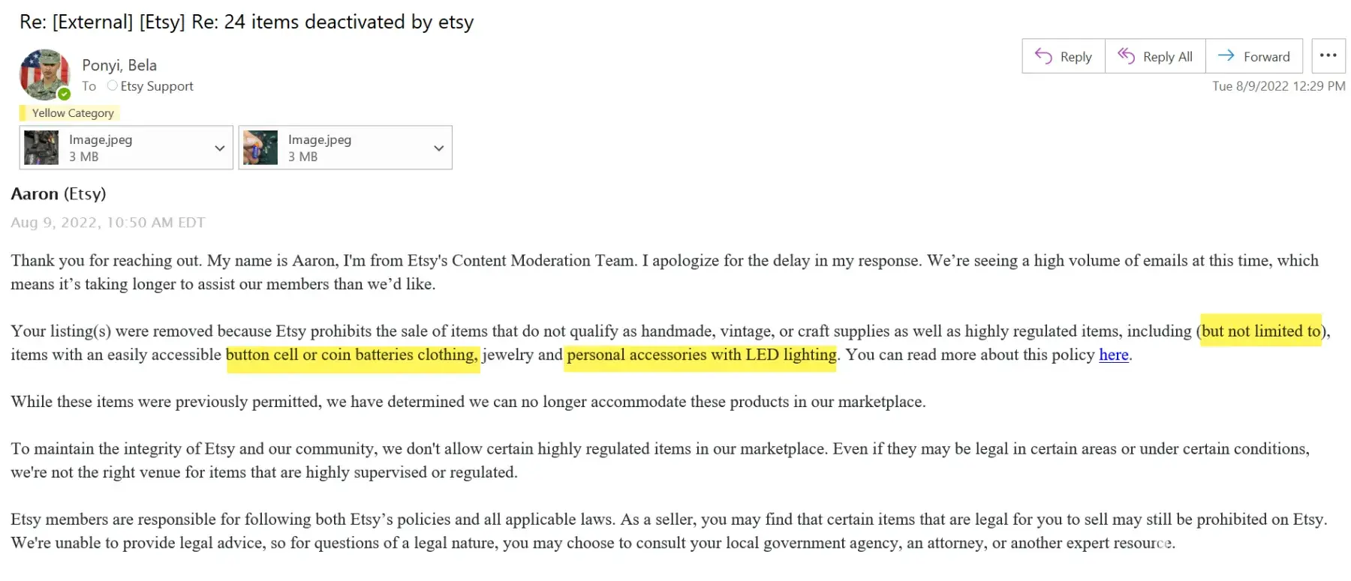Open the second Image.jpeg attachment thumbnail
Image resolution: width=1351 pixels, height=581 pixels.
[260, 148]
